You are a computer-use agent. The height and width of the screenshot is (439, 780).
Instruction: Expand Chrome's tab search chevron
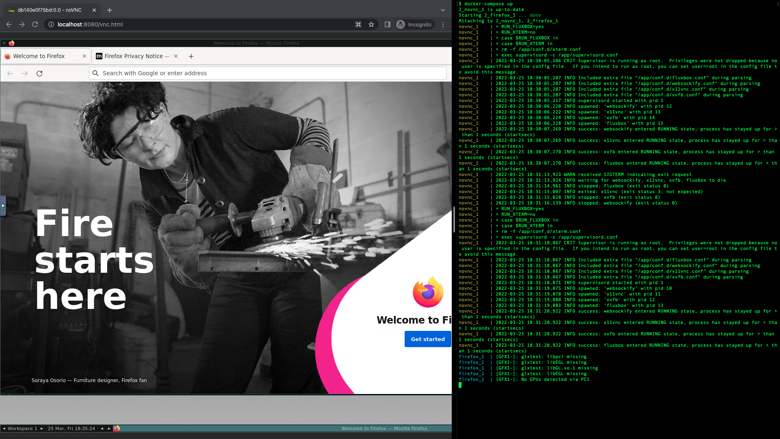(x=443, y=10)
